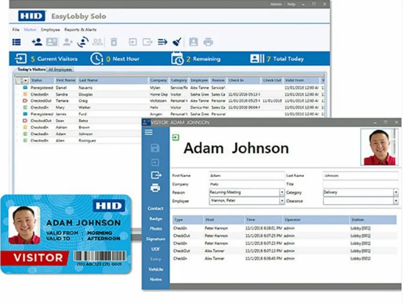This screenshot has height=303, width=403.
Task: Select the Adam Johnson visitor row
Action: 78,134
